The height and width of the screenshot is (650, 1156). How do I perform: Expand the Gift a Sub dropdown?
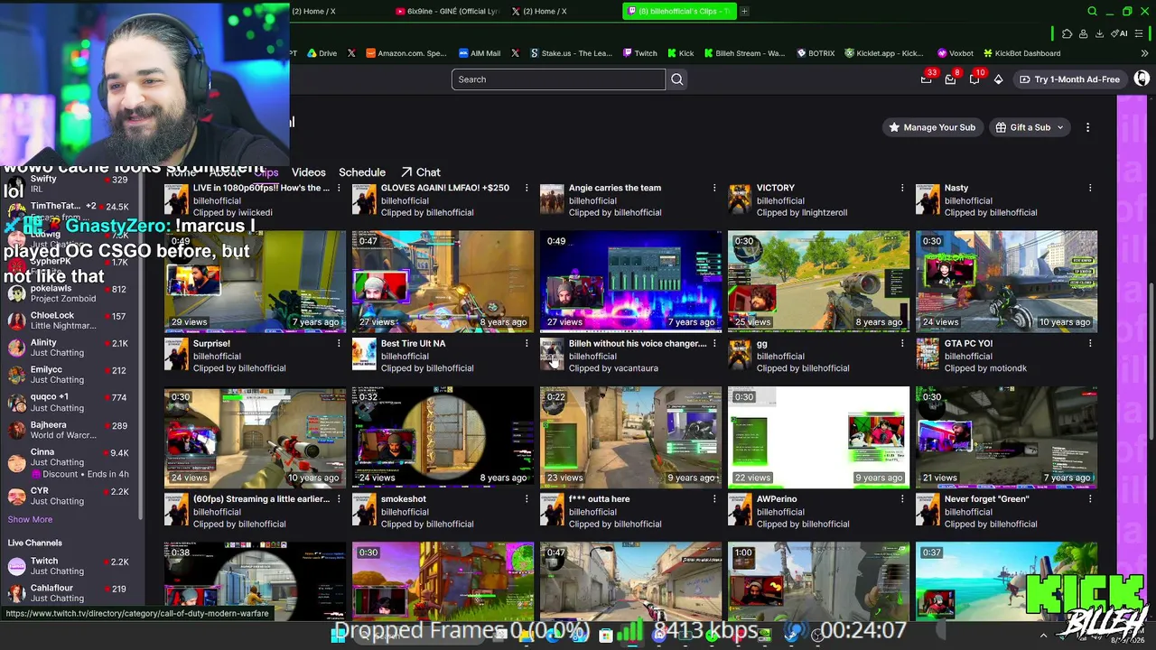click(1030, 127)
